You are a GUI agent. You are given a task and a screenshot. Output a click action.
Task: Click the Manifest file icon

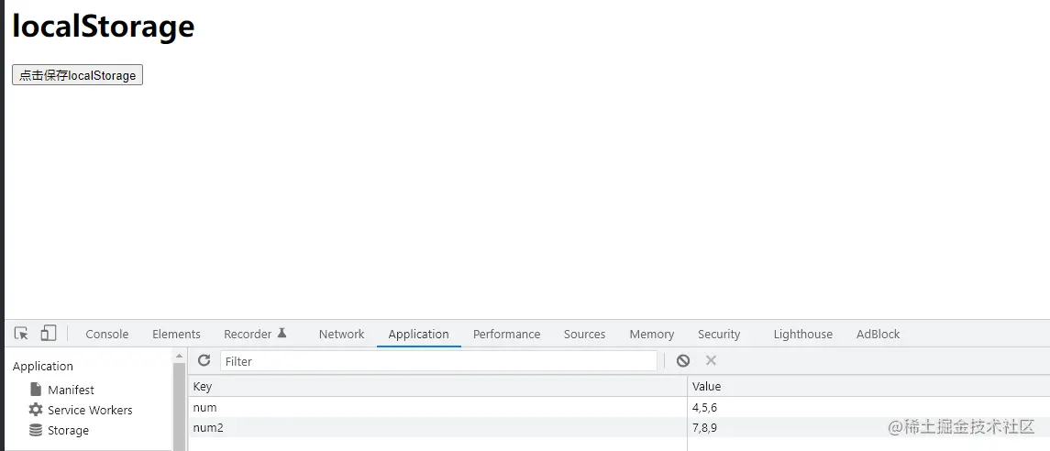[x=36, y=389]
